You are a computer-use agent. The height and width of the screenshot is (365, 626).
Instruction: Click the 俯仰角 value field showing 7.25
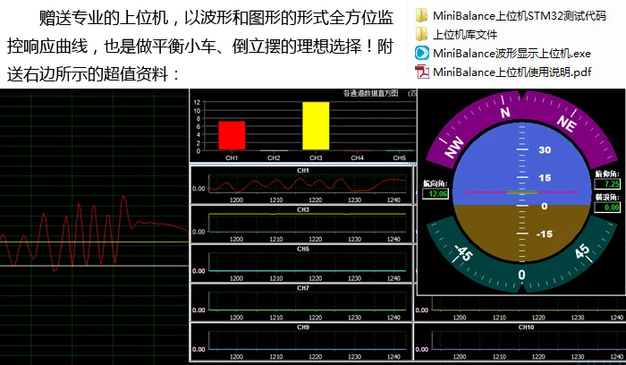[607, 184]
